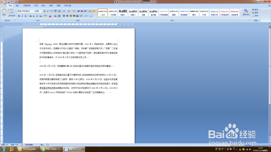Click the Clear Formatting icon
Viewport: 271px width, 152px height.
(x=51, y=11)
